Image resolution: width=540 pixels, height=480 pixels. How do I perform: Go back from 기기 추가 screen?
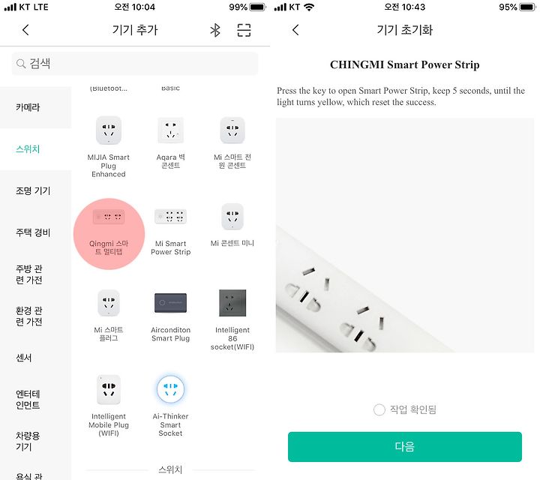[25, 30]
